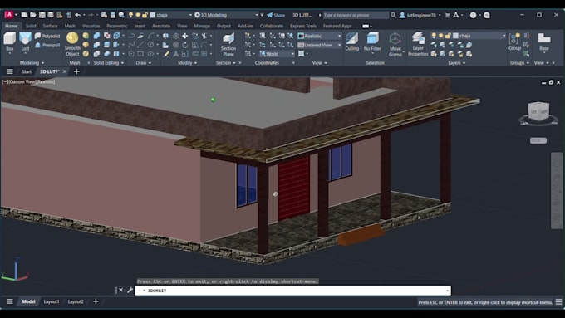Screen dimensions: 565x318
Task: Click the No Filter selection icon
Action: pyautogui.click(x=372, y=42)
